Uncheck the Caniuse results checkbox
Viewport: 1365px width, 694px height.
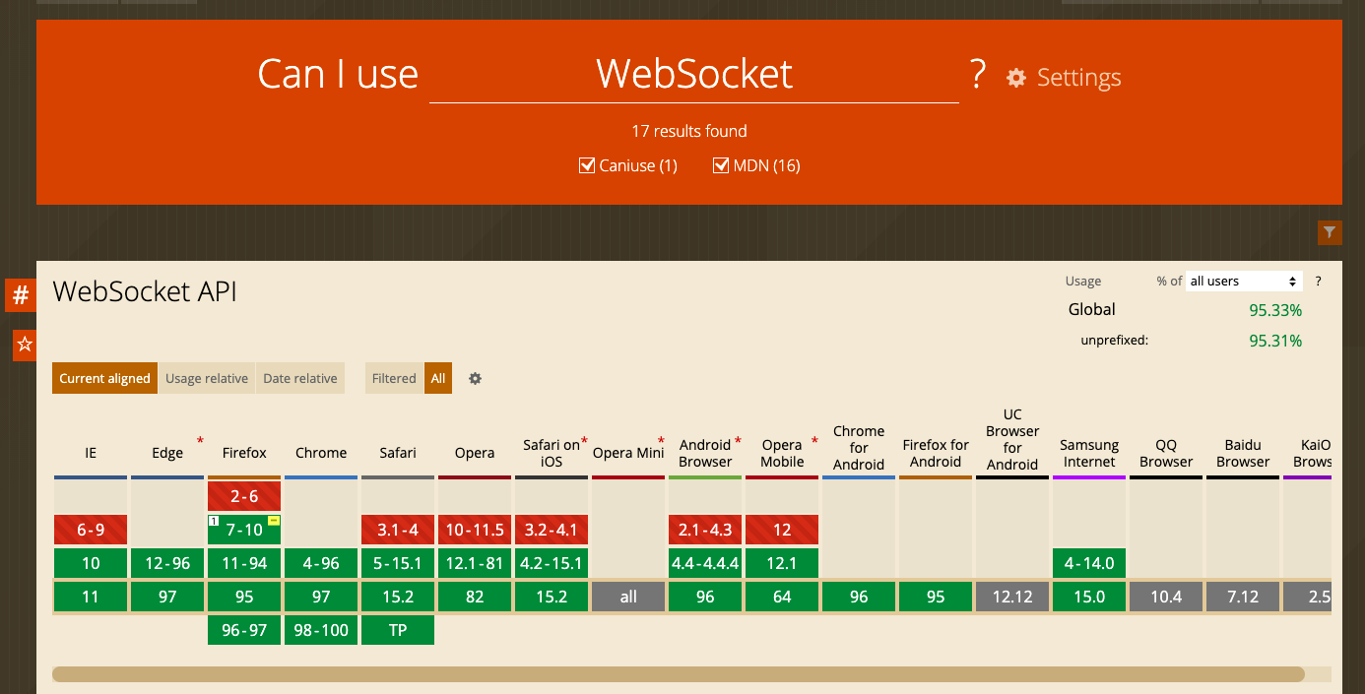(x=587, y=165)
